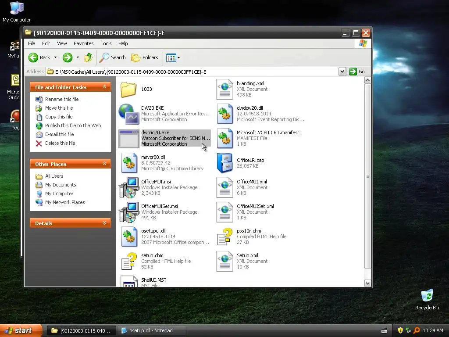Click Publish this file to the Web
This screenshot has height=337, width=449.
coord(73,125)
